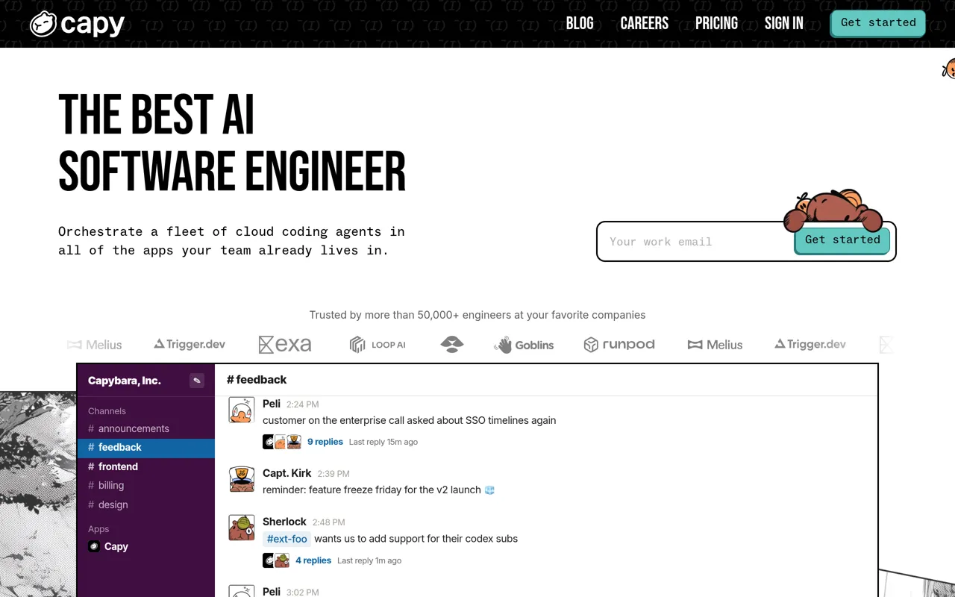Click the ice cube emoji in Kirk's message

point(489,490)
